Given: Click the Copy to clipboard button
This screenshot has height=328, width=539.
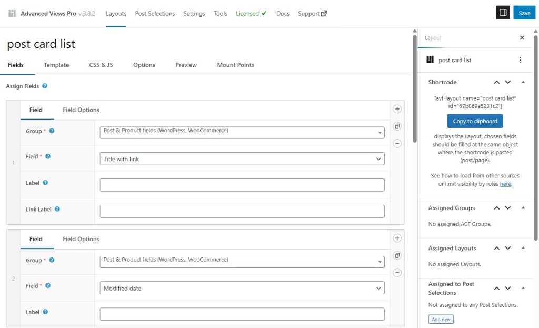Looking at the screenshot, I should (x=475, y=121).
